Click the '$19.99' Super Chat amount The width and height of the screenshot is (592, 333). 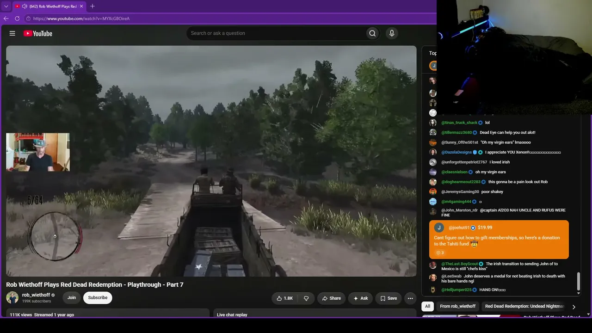pos(485,228)
